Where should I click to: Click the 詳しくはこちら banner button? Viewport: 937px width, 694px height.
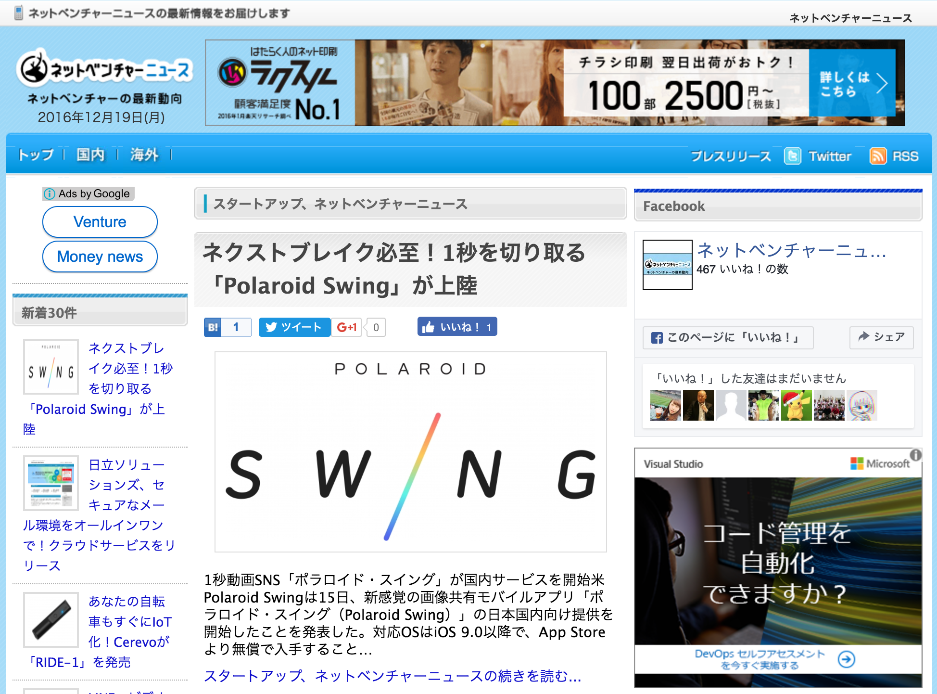tap(852, 83)
